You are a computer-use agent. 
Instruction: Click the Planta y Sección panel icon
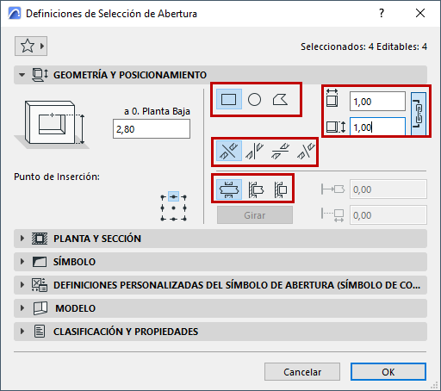(x=40, y=239)
